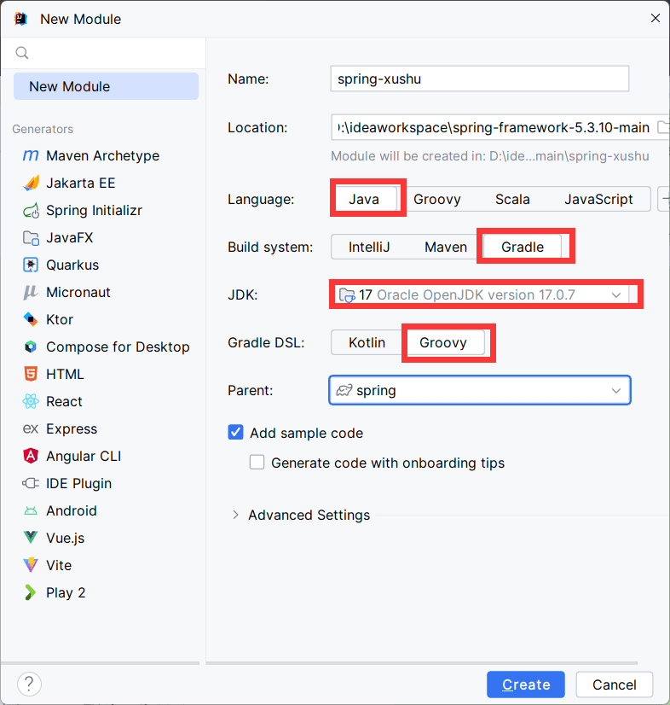
Task: Click the JavaFX generator icon
Action: coord(31,238)
